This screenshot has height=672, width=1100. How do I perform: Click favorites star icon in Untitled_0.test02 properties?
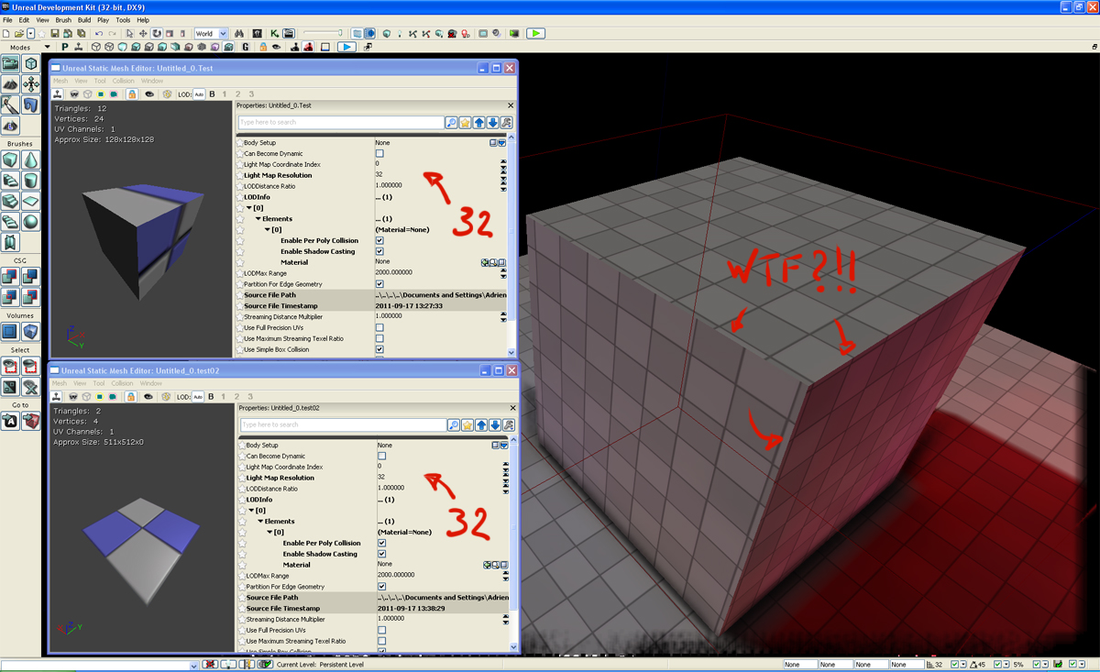tap(467, 424)
